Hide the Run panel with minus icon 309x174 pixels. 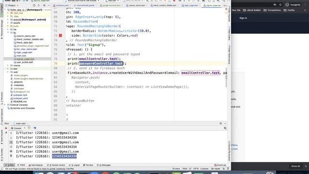point(225,124)
